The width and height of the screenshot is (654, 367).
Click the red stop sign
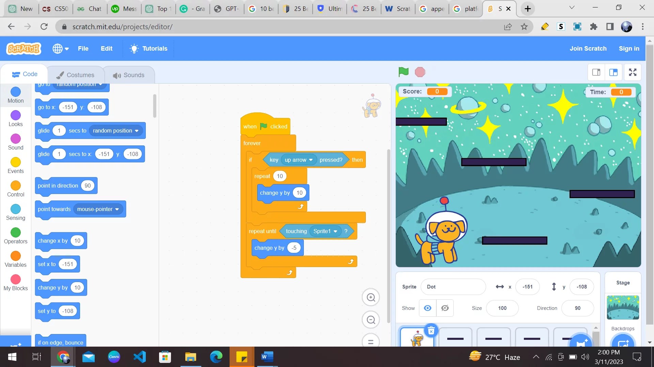click(420, 72)
